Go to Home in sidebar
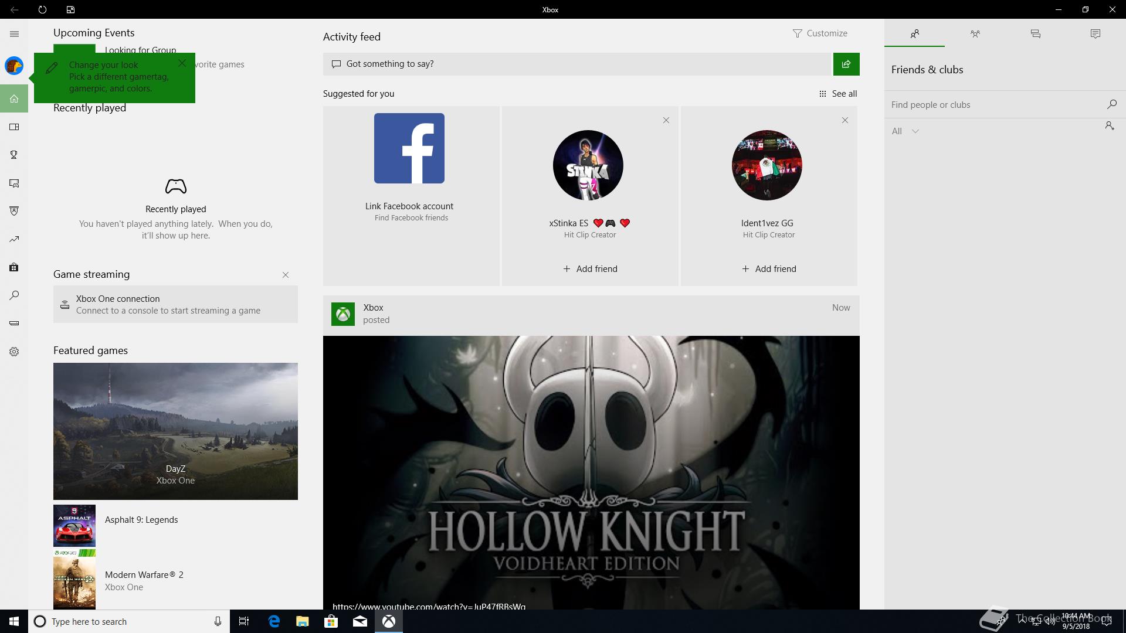The width and height of the screenshot is (1126, 633). [x=14, y=98]
